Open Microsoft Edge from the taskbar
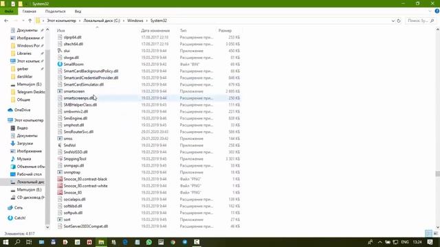Viewport: 440px width, 247px height. click(125, 242)
